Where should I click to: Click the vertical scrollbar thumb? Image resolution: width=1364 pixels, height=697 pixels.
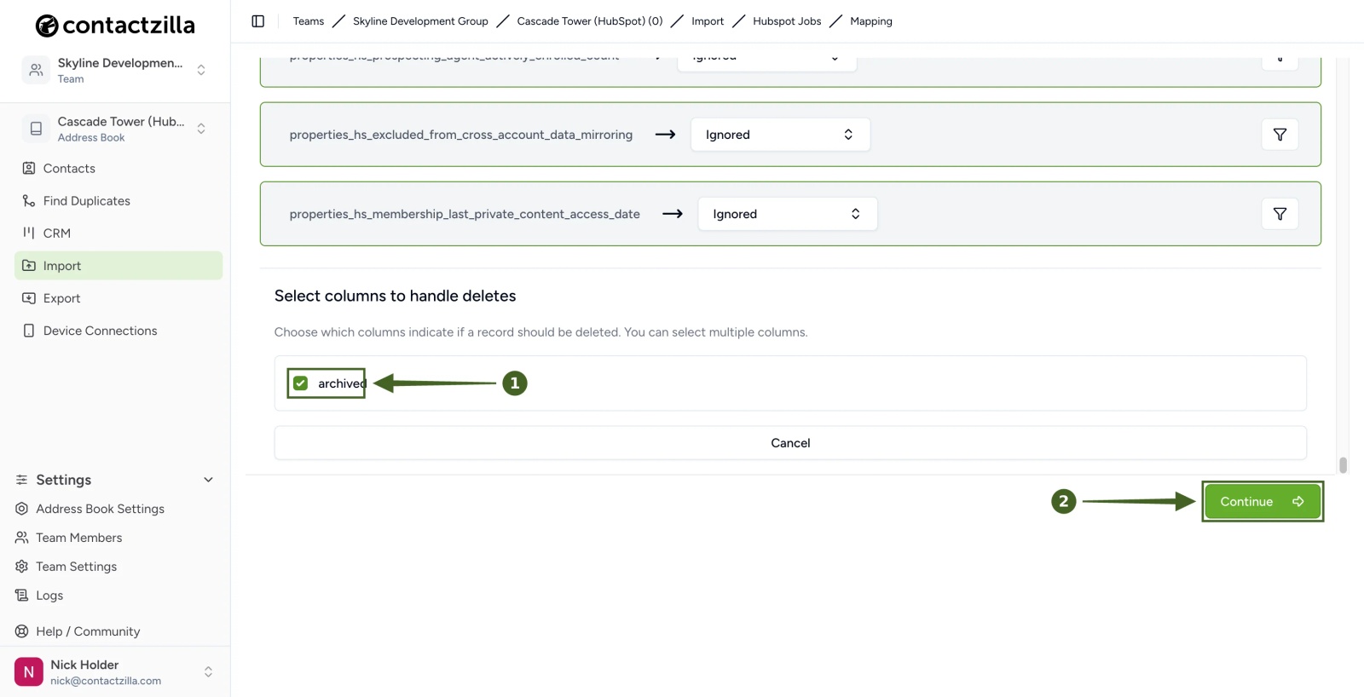[x=1343, y=464]
